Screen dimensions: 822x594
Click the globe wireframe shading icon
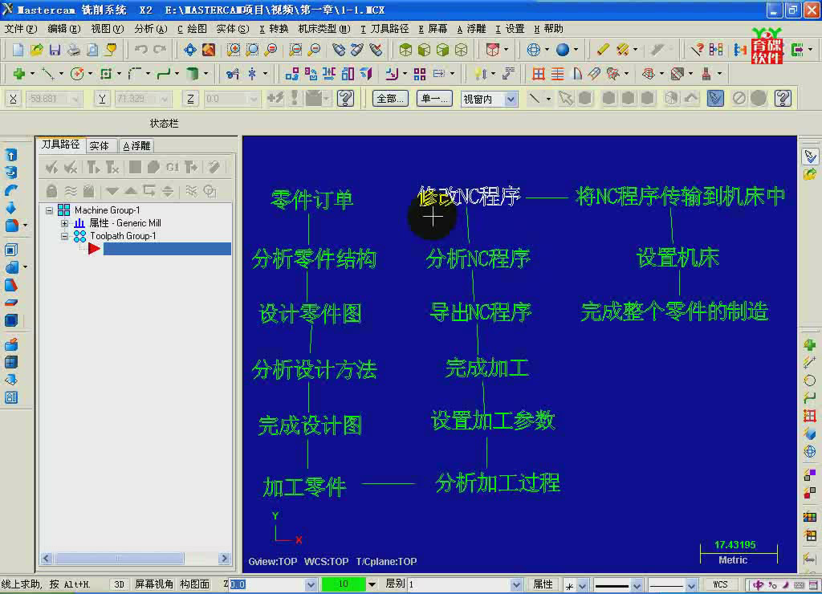coord(533,50)
